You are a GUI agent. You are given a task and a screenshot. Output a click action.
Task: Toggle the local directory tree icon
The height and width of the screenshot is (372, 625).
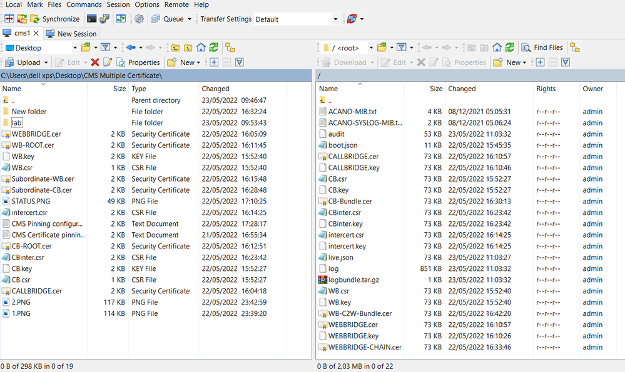coord(230,47)
